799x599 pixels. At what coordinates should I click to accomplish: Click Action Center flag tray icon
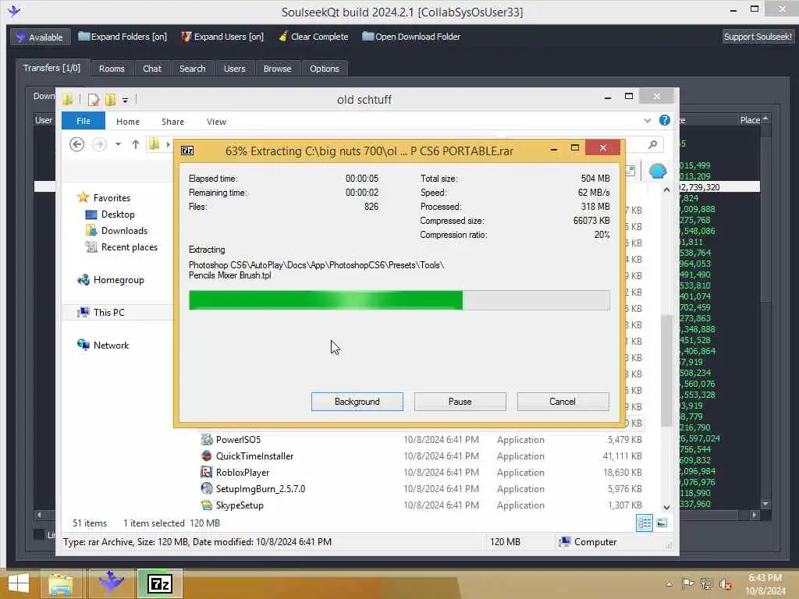[x=687, y=583]
